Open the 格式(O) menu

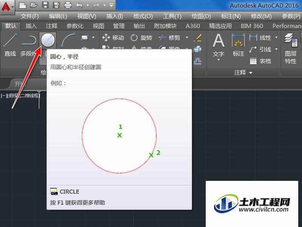(143, 16)
